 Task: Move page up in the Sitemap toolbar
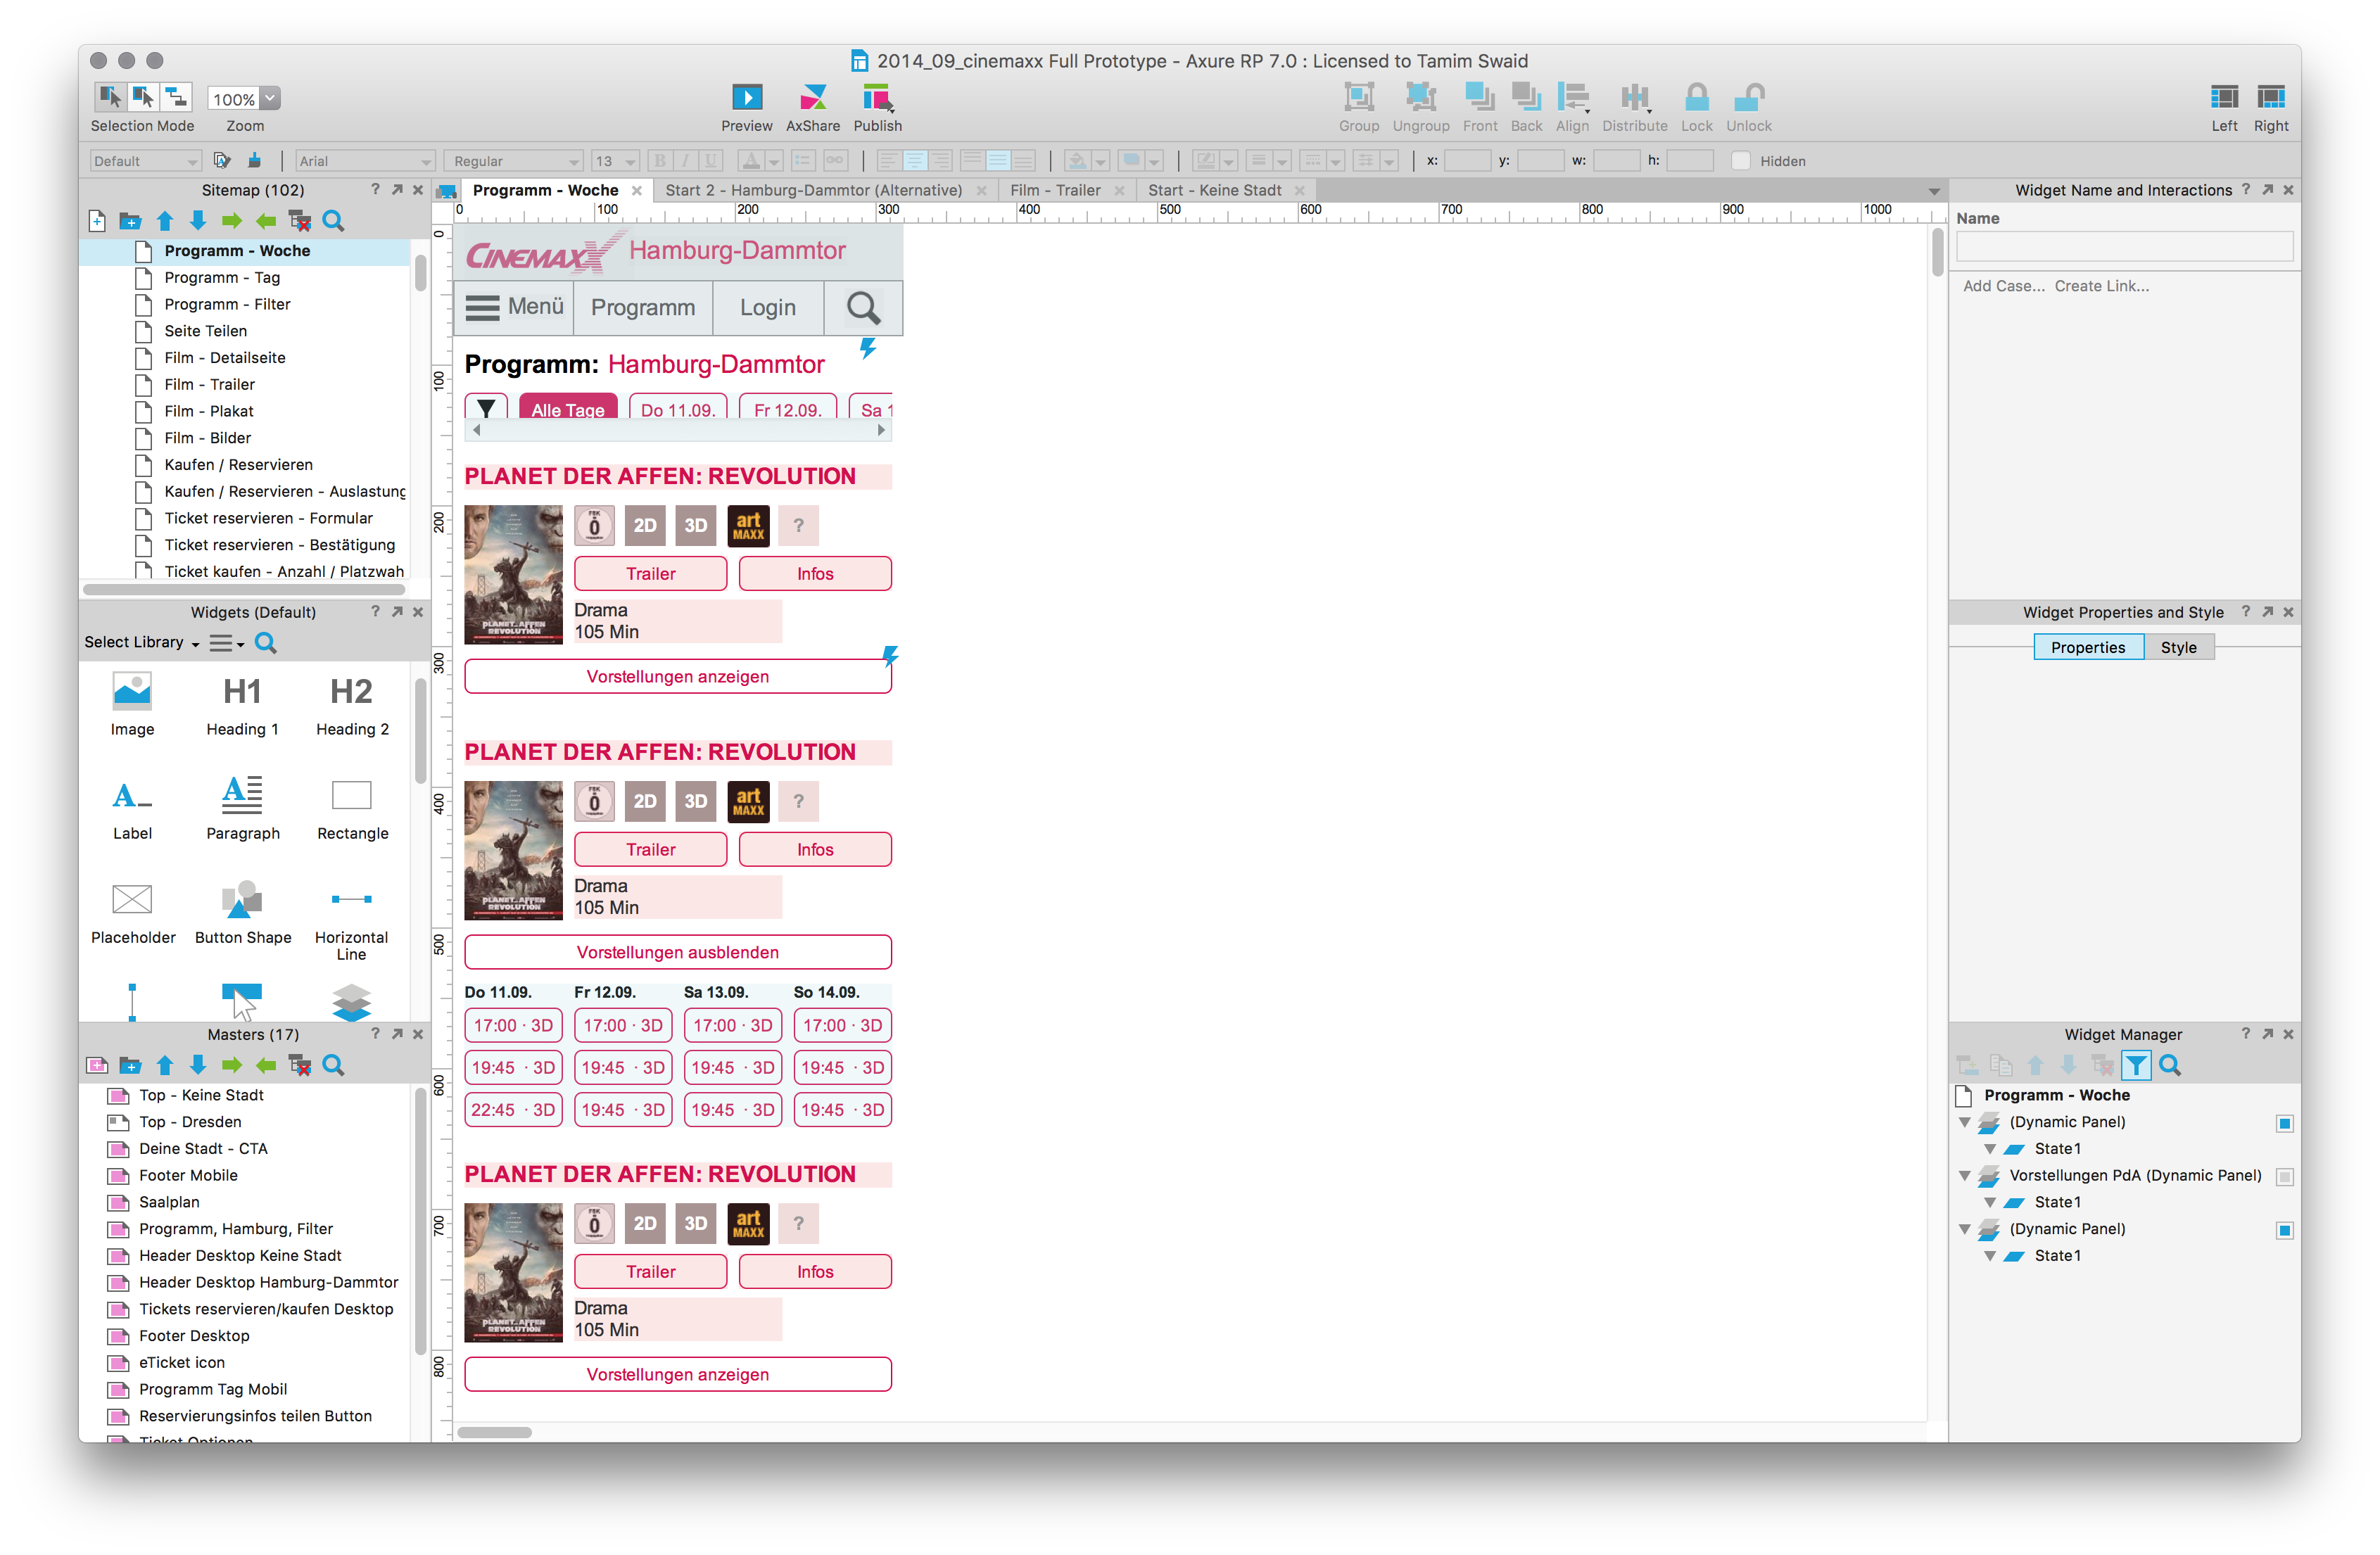tap(165, 221)
